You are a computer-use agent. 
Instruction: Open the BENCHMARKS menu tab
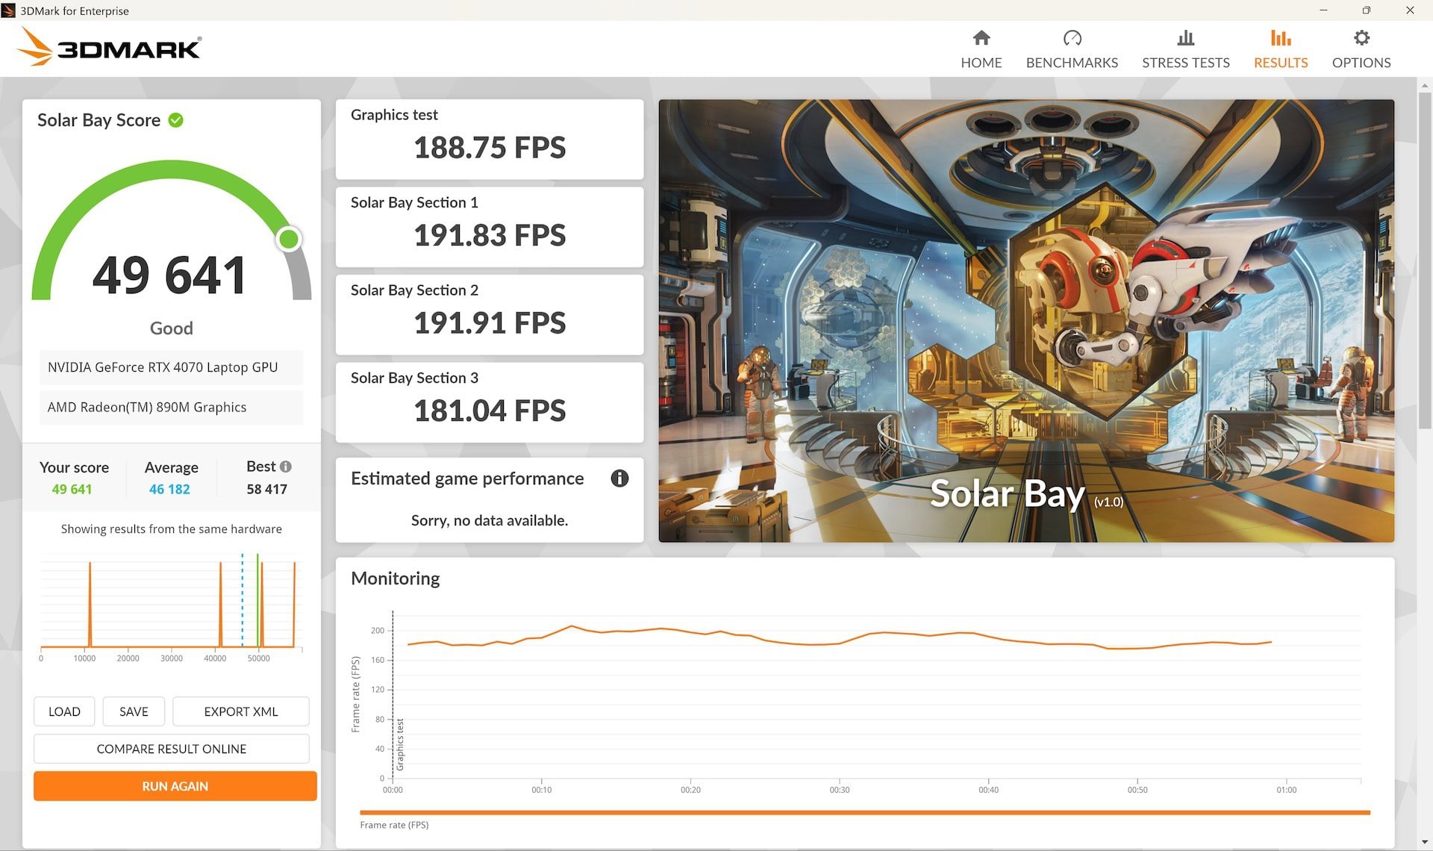1072,48
